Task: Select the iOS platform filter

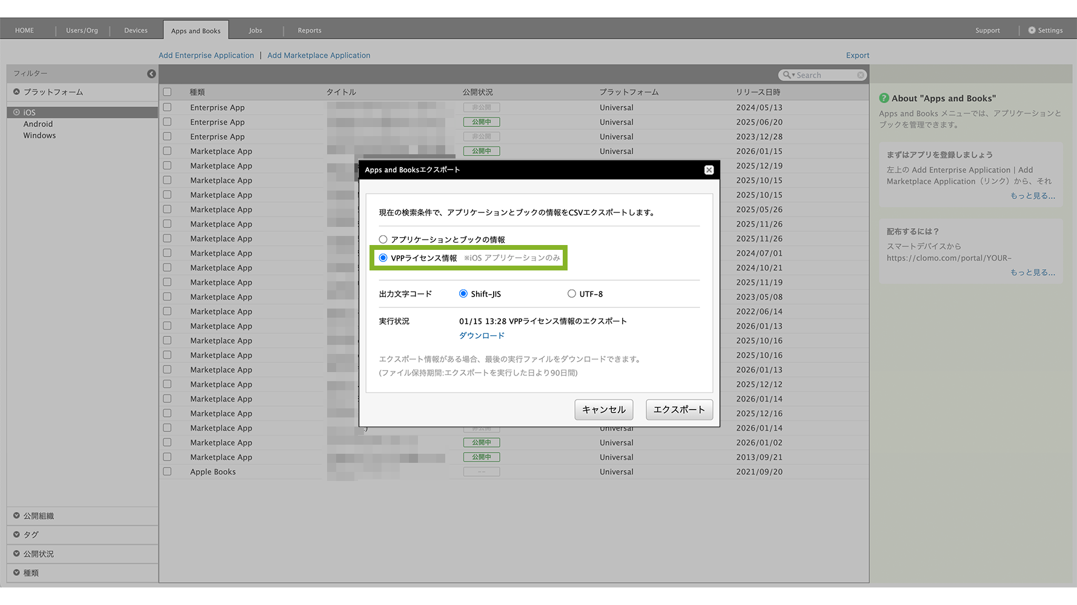Action: coord(29,113)
